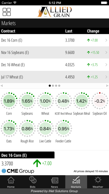Select the Feeder Cattle gauge
This screenshot has height=194, width=109.
(63, 129)
